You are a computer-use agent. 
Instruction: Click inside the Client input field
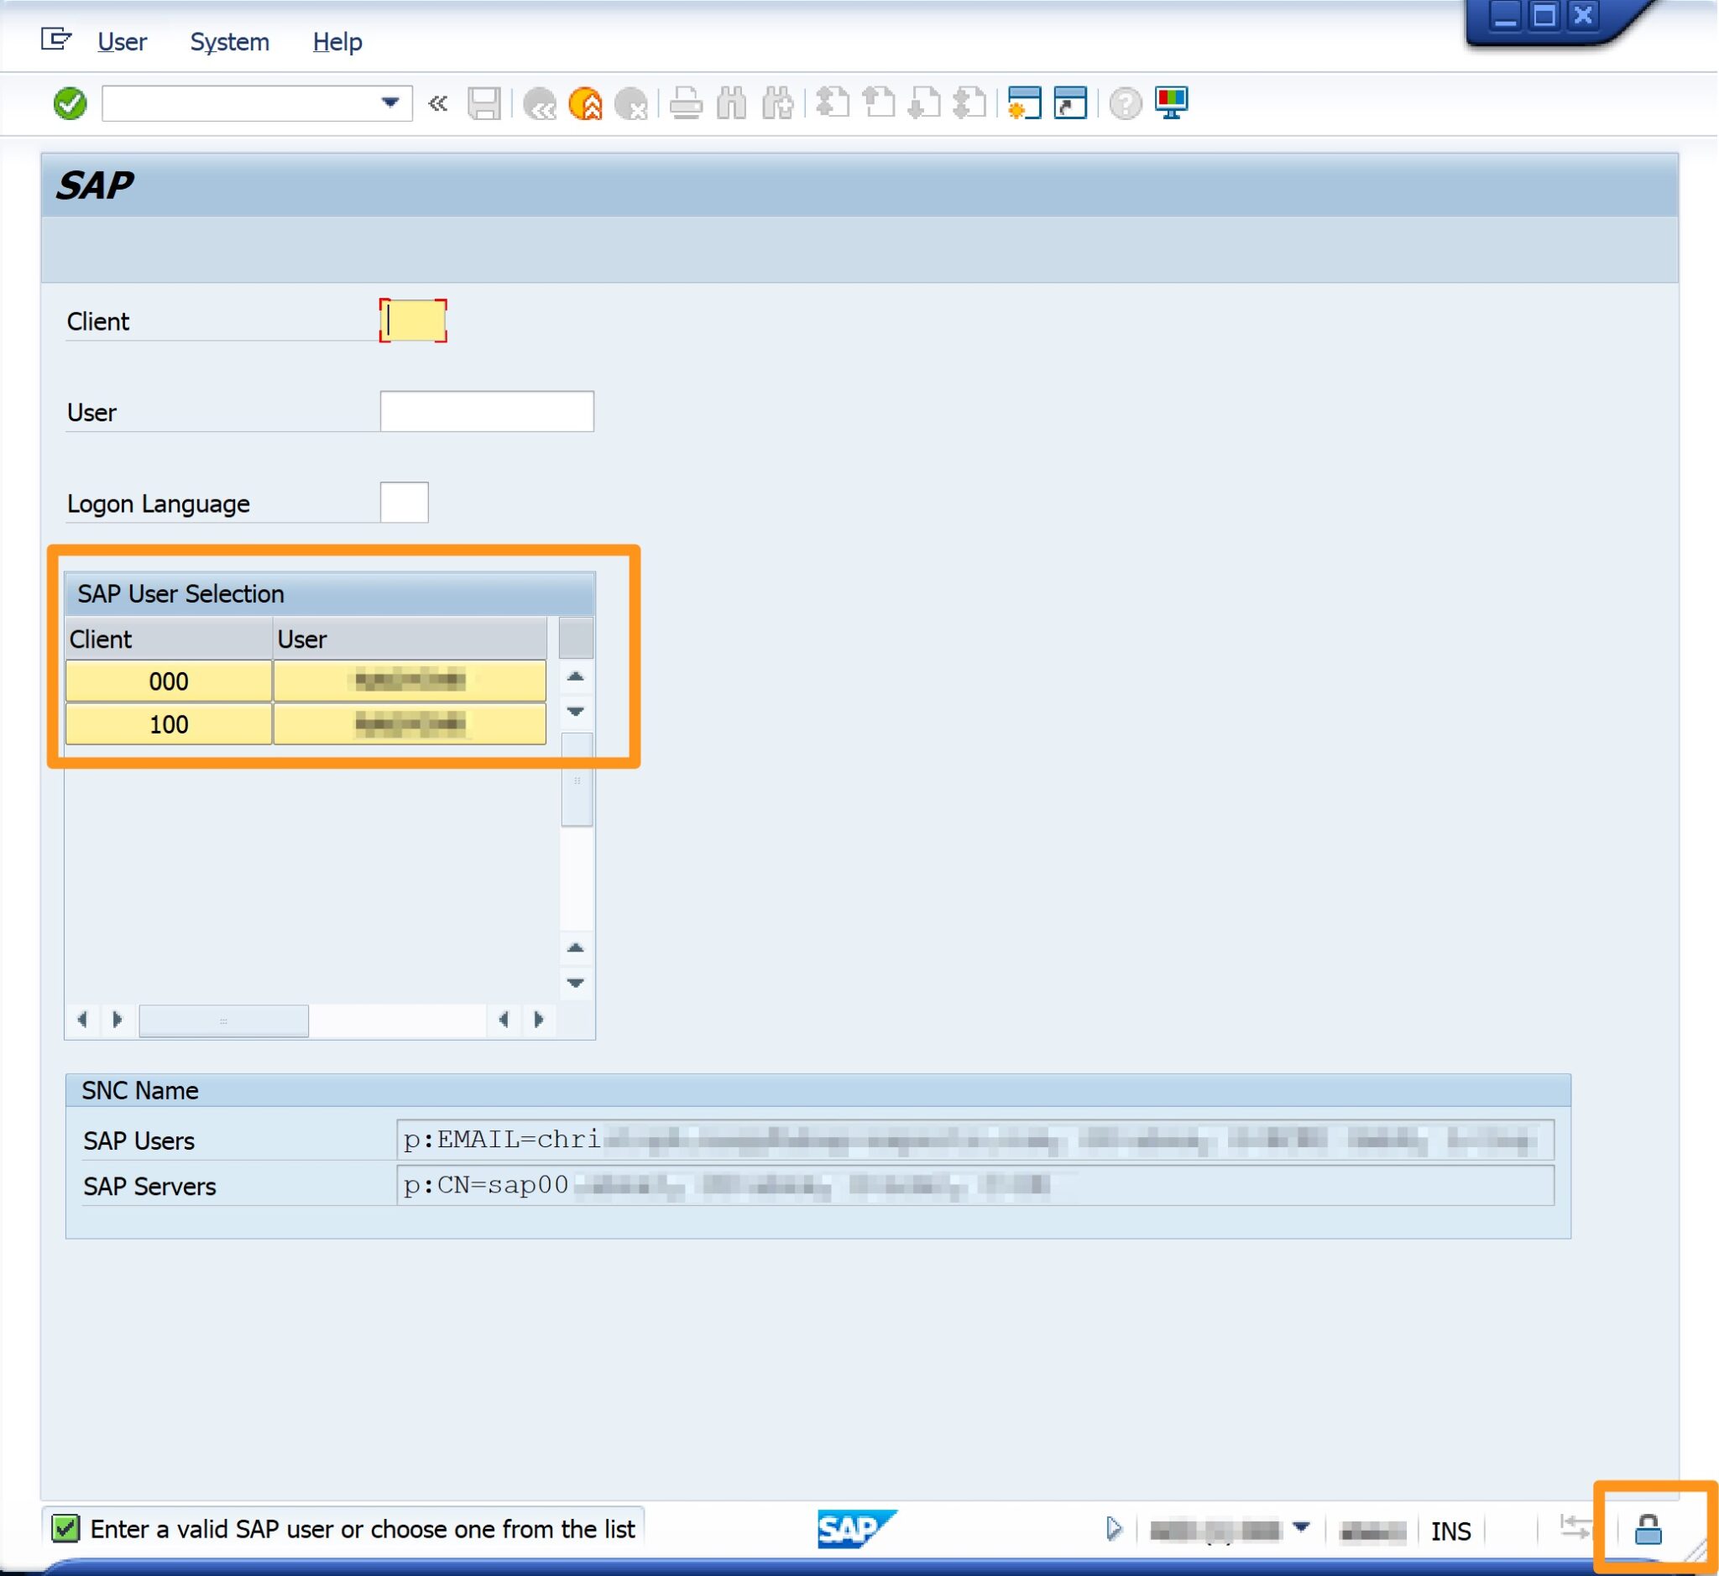(414, 322)
